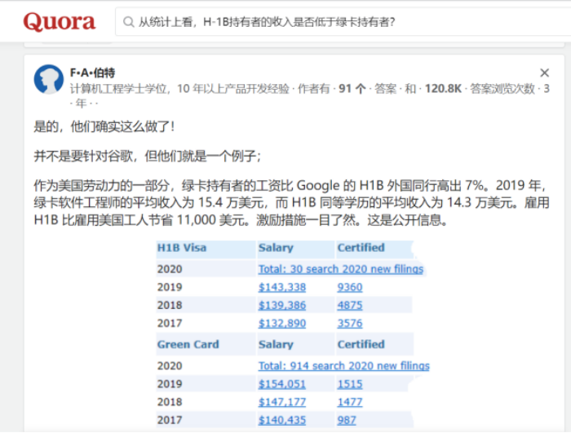The image size is (571, 433).
Task: Click the 9360 certified count link
Action: click(x=350, y=287)
